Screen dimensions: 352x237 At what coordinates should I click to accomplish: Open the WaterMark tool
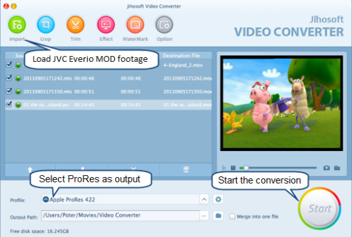135,25
